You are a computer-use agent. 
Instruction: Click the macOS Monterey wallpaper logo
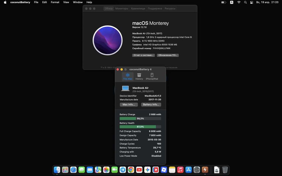pyautogui.click(x=107, y=40)
